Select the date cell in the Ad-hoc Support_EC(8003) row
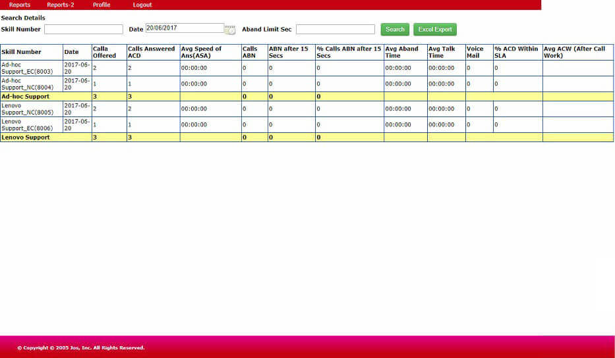Screen dimensions: 615x358 (77, 68)
